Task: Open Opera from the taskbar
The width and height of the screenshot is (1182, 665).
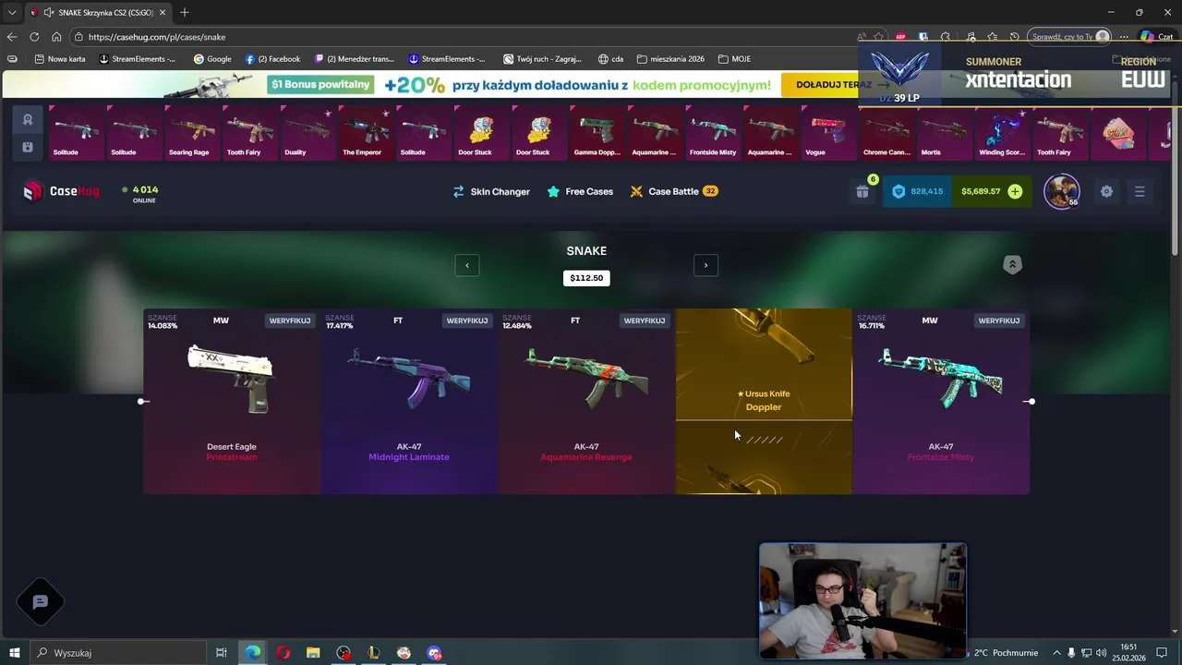Action: tap(283, 653)
